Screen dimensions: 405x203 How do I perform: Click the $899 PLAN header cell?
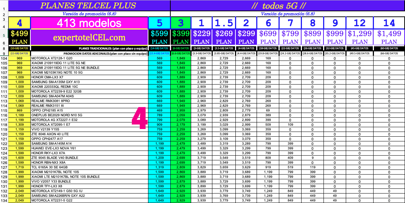pos(313,38)
